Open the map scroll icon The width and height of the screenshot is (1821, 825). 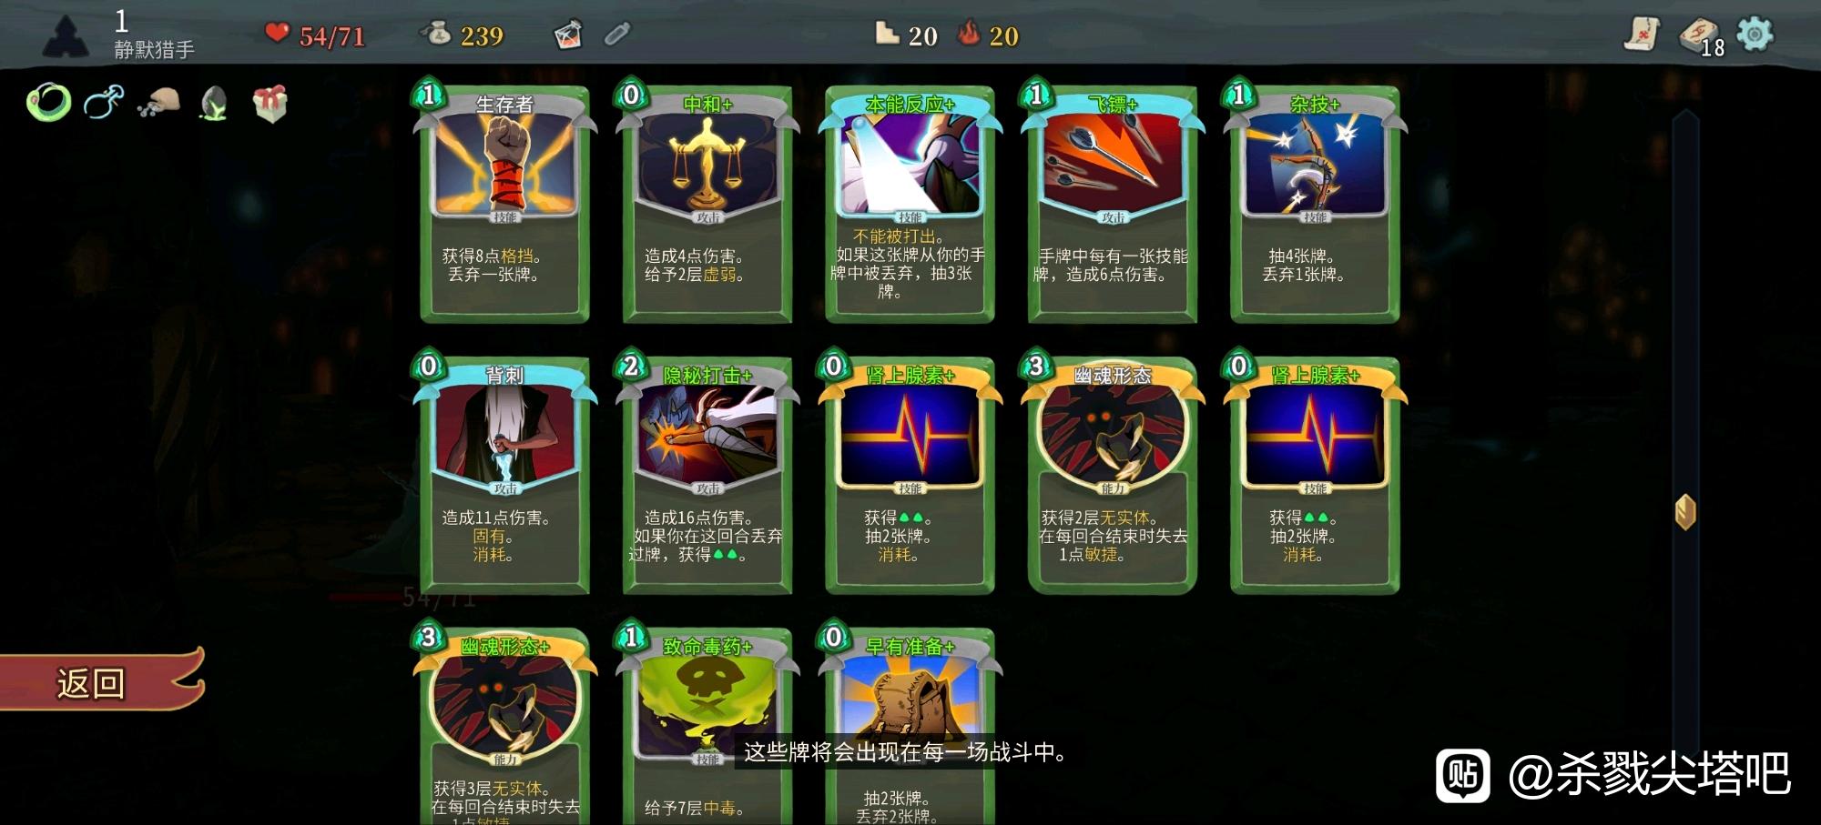[1642, 35]
